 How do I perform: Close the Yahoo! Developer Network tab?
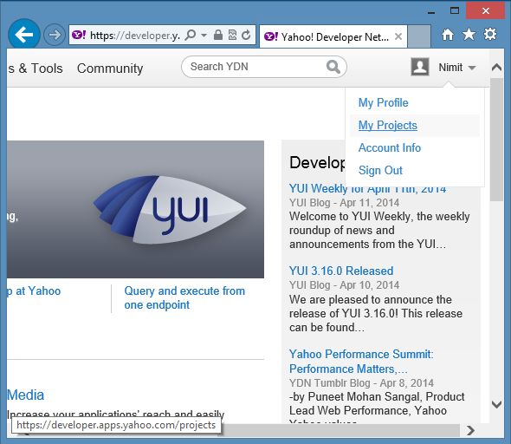[x=398, y=36]
